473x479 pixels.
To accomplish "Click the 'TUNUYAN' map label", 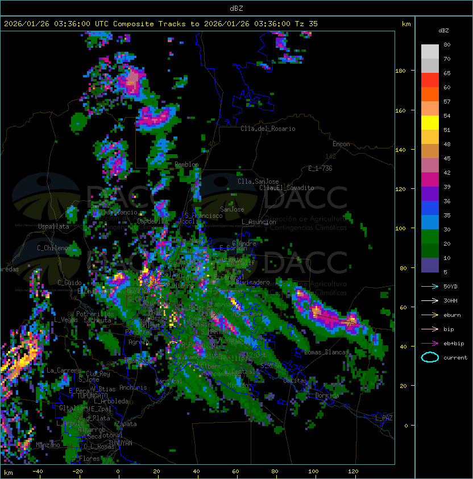I will pos(121,443).
